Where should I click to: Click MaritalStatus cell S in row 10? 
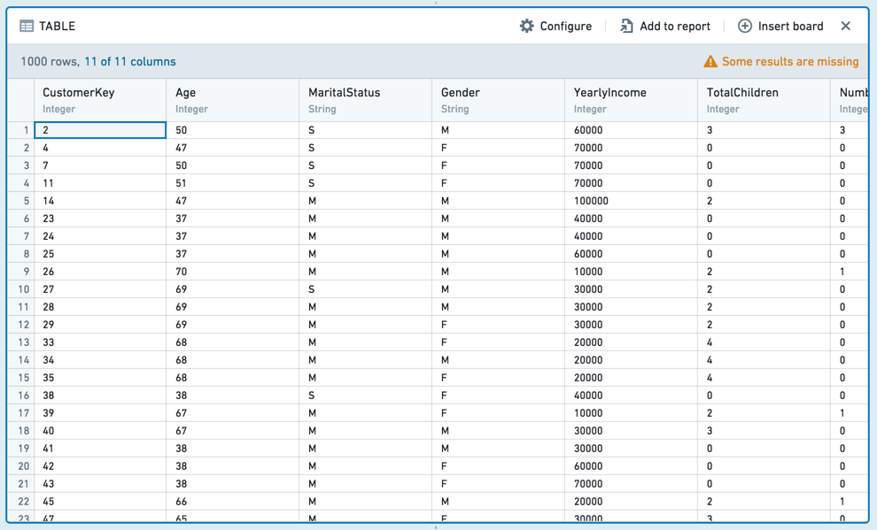click(365, 289)
